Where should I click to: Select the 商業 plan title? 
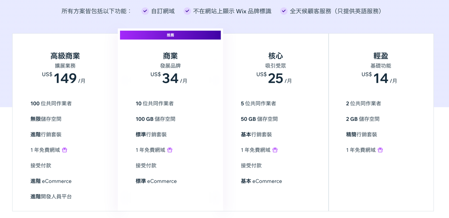pyautogui.click(x=170, y=55)
